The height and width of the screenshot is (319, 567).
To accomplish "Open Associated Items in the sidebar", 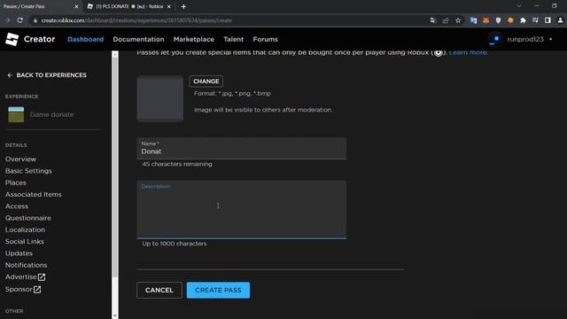I will [34, 194].
